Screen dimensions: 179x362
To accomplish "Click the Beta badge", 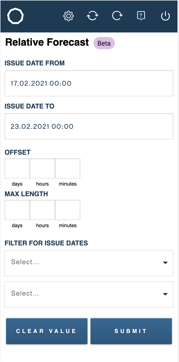I will (x=104, y=43).
